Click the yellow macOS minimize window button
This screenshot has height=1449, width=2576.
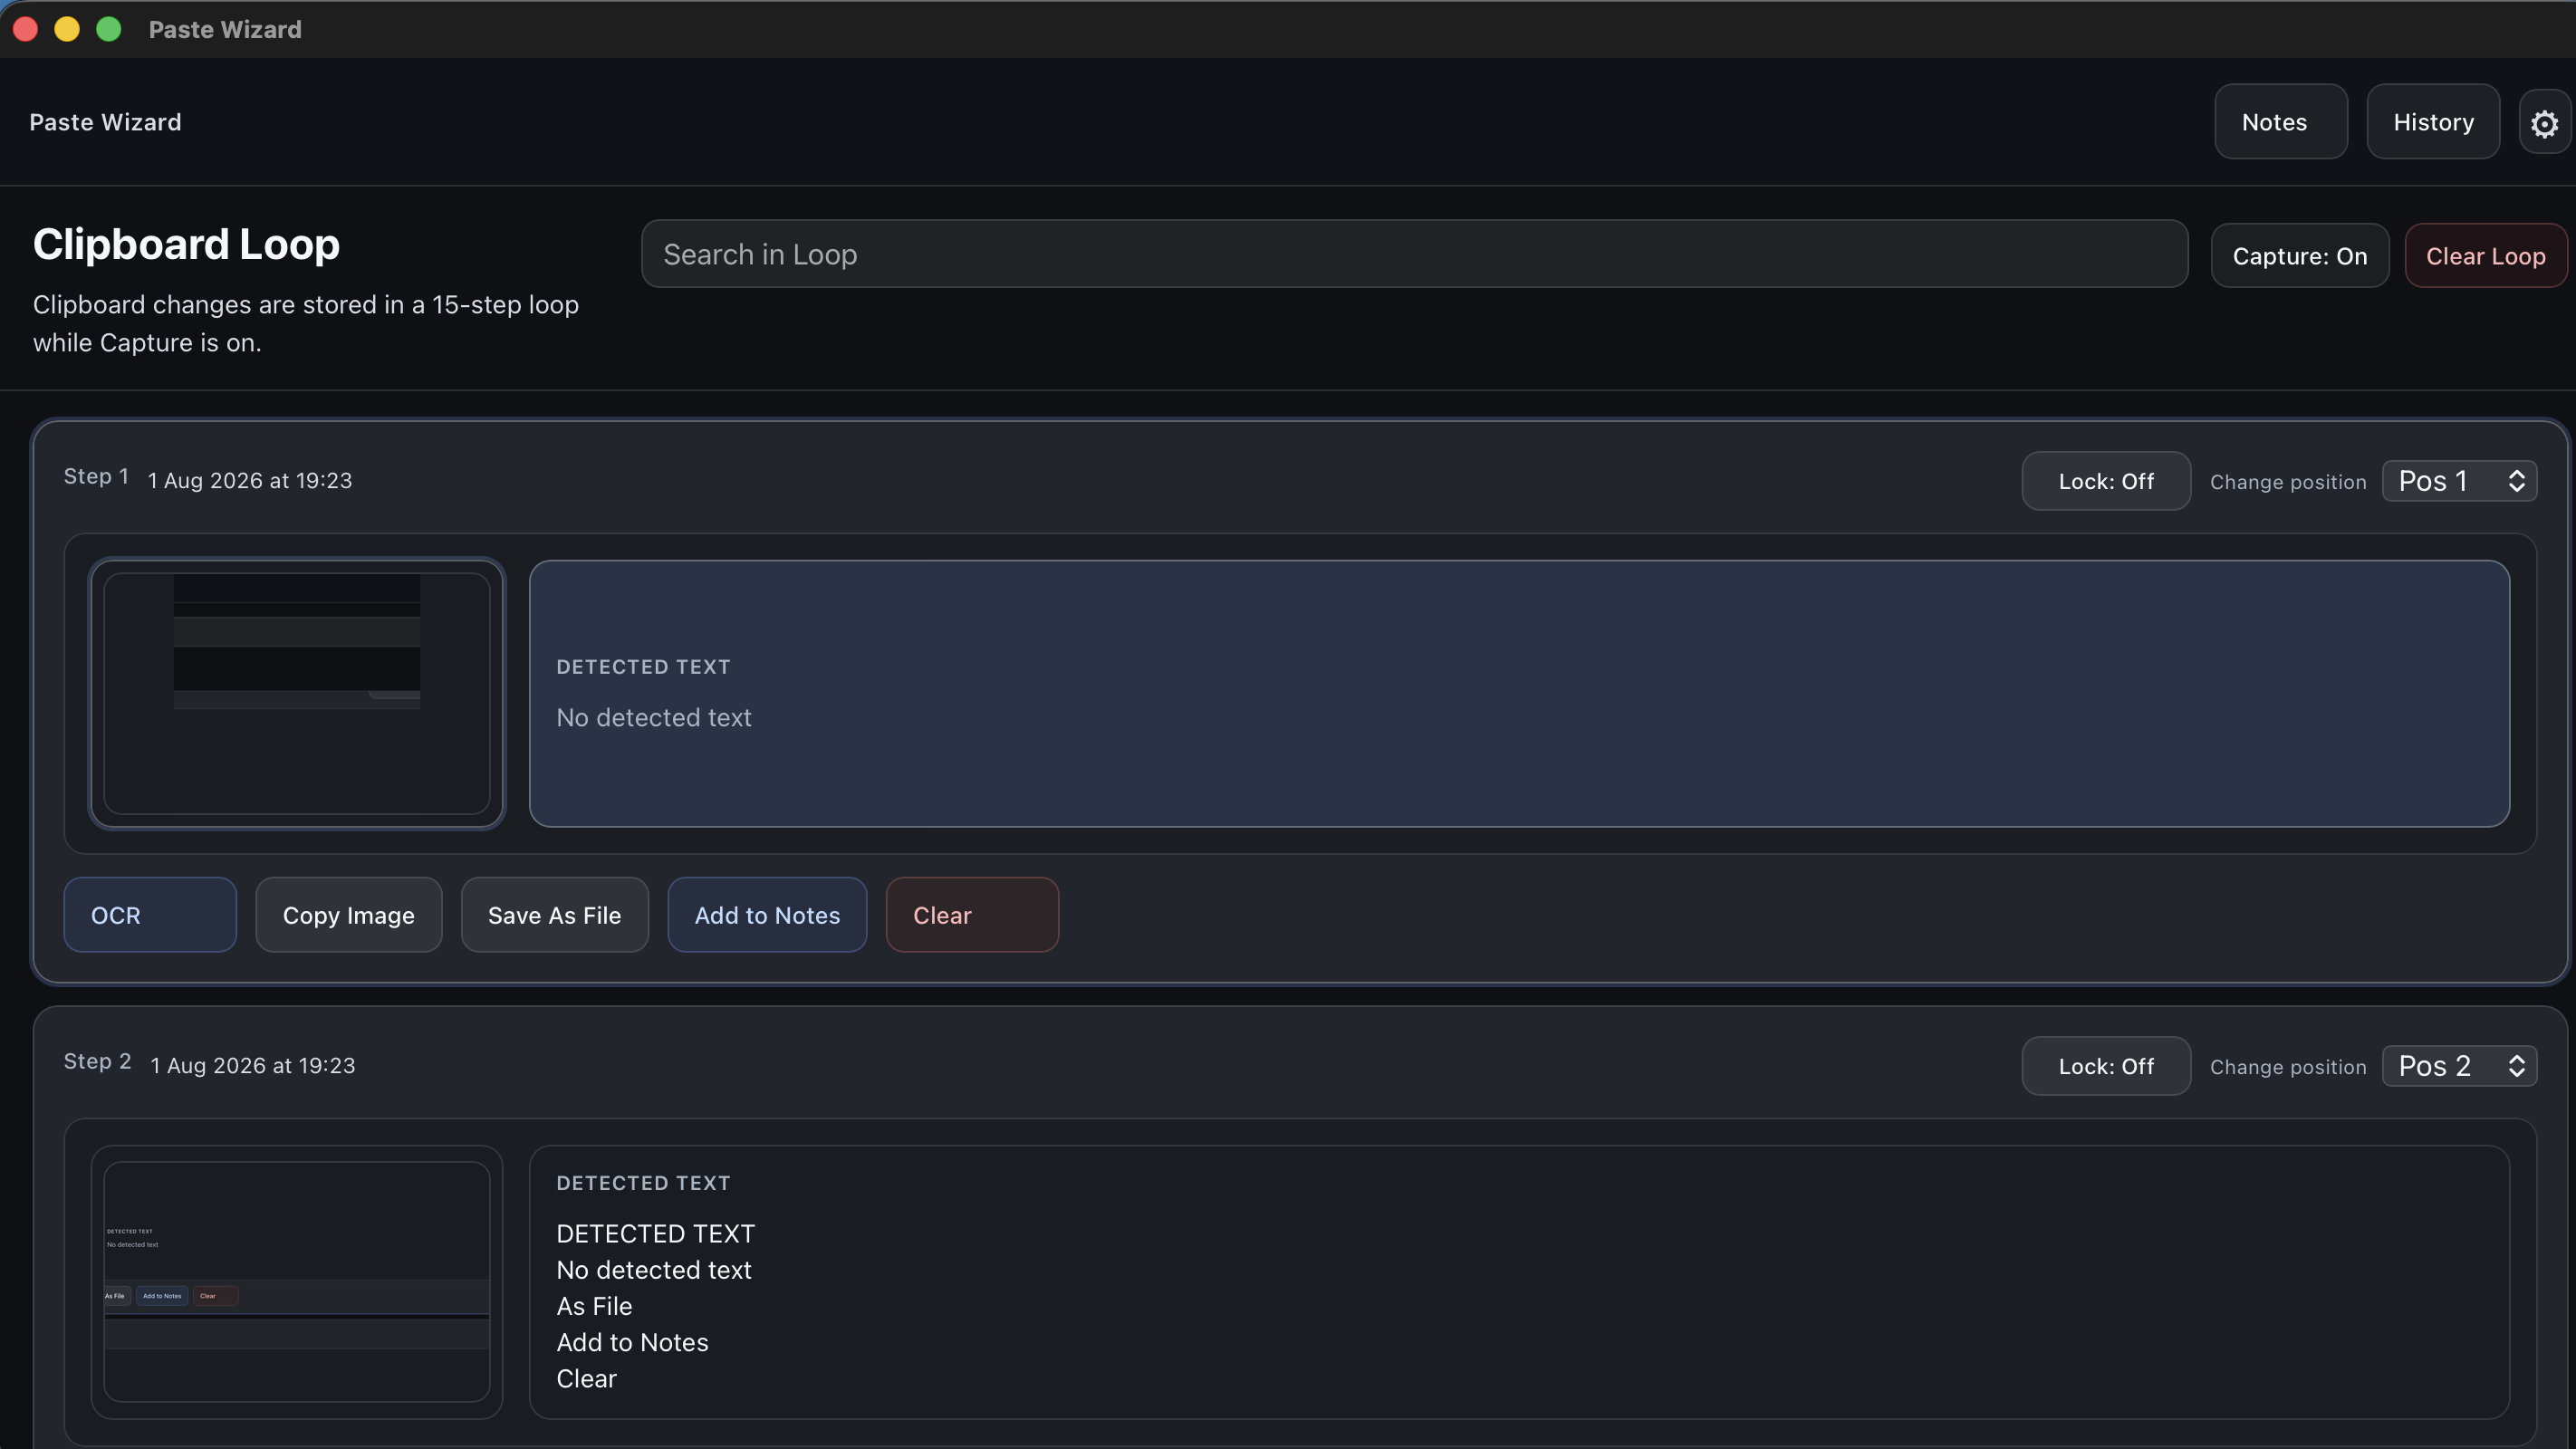pyautogui.click(x=67, y=29)
